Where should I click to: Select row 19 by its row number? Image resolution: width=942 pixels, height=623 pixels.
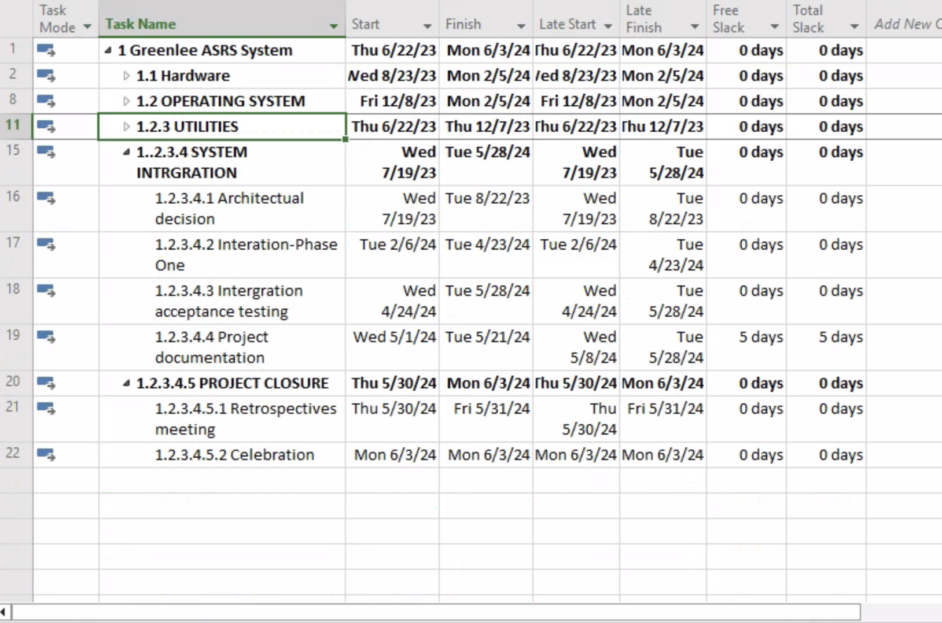coord(14,335)
